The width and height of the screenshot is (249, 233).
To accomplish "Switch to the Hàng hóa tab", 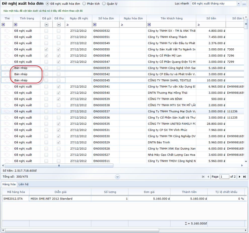I will click(x=9, y=184).
